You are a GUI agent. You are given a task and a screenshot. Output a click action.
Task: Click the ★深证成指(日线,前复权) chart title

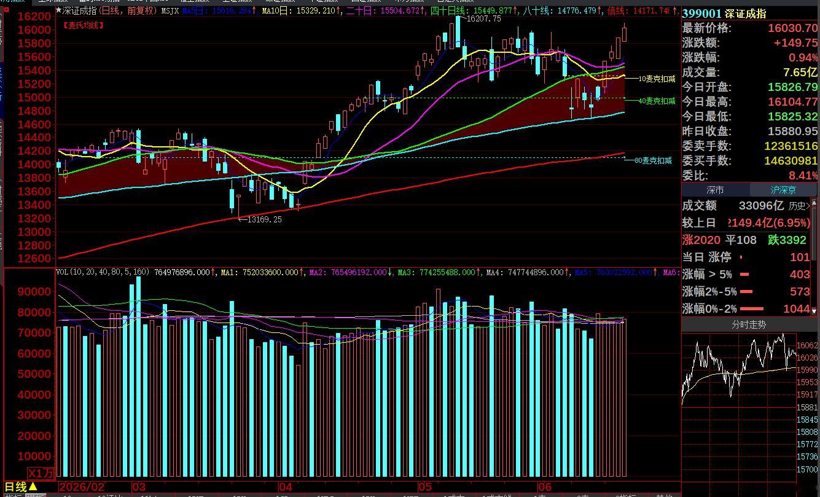click(107, 11)
